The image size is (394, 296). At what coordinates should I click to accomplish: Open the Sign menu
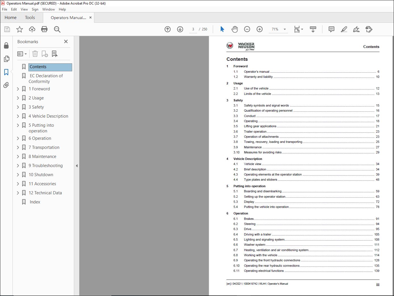[35, 9]
